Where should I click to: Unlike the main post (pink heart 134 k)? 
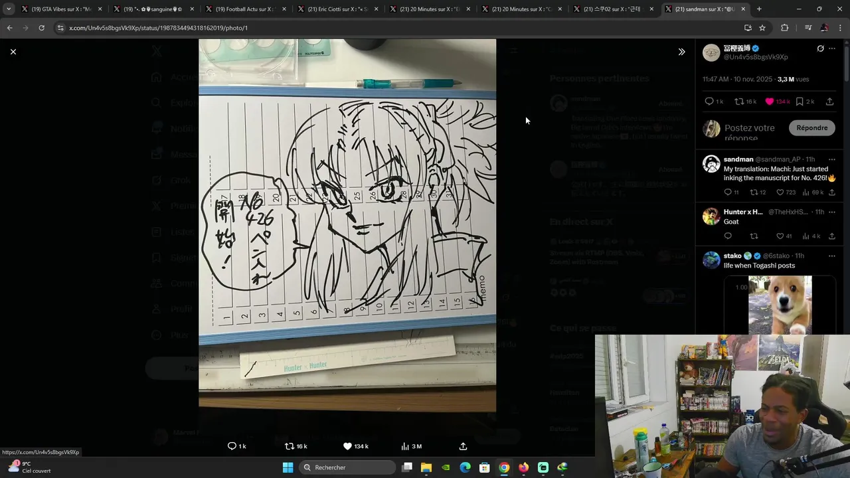tap(770, 102)
